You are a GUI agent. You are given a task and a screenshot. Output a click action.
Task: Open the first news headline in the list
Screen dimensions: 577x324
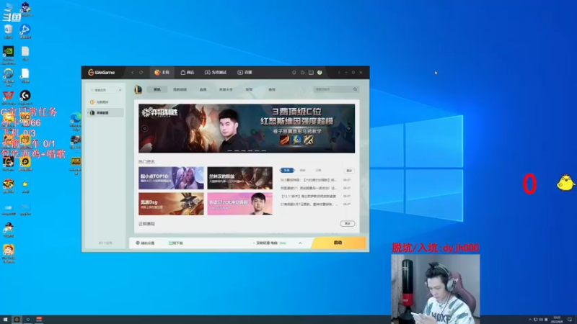(x=309, y=180)
